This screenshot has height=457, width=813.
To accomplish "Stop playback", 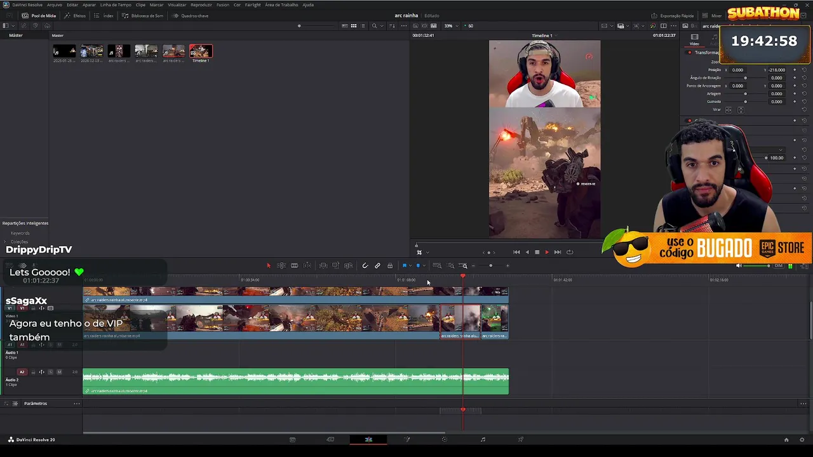I will [x=537, y=252].
